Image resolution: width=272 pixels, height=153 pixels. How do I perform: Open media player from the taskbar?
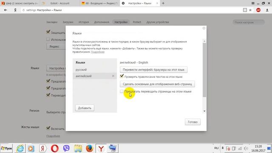coord(31,148)
